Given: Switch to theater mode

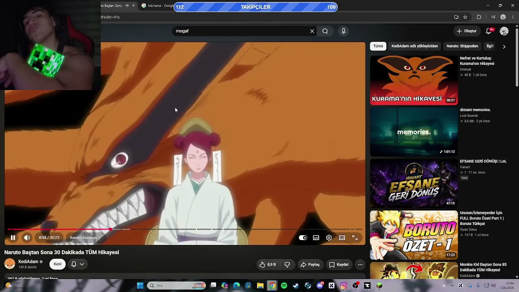Looking at the screenshot, I should 342,238.
